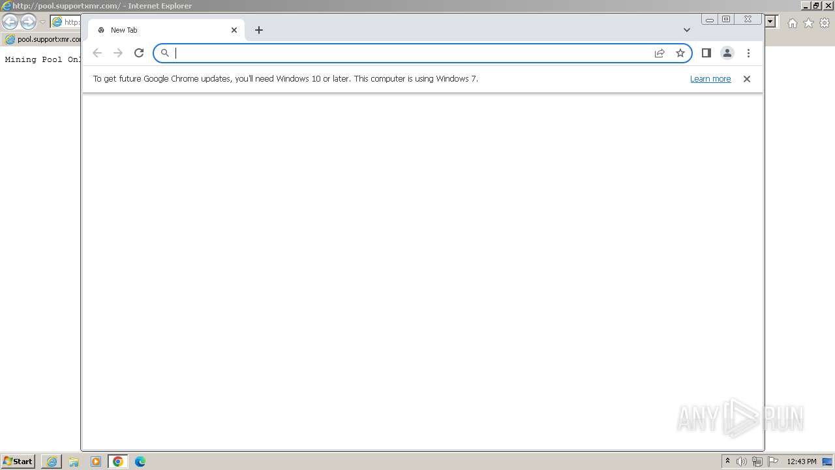Click Internet Explorer's forward button
835x470 pixels.
[28, 22]
